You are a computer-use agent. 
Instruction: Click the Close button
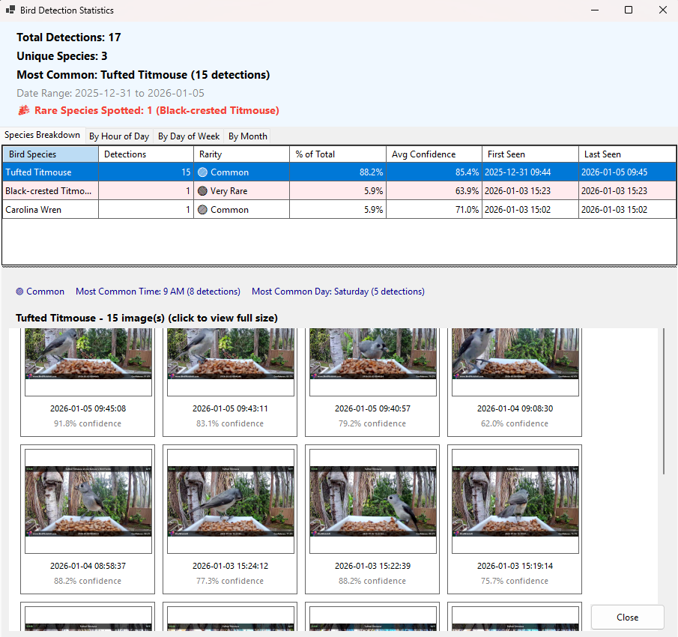point(627,617)
